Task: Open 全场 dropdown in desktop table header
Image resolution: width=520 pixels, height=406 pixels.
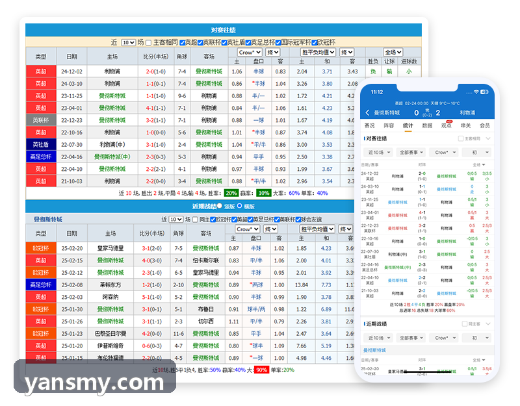Action: [393, 53]
